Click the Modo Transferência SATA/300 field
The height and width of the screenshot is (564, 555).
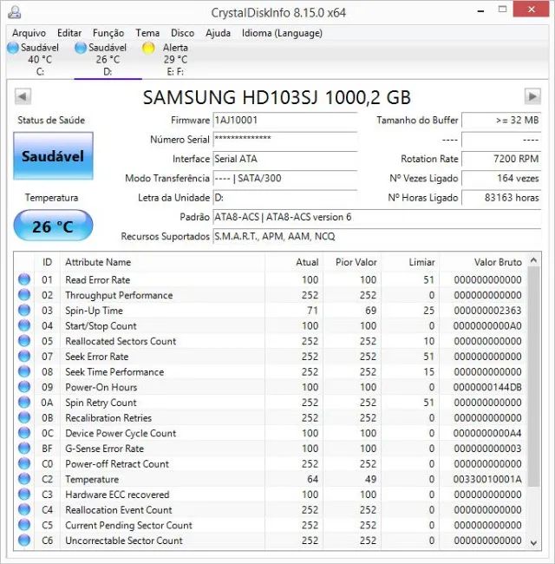[x=285, y=179]
